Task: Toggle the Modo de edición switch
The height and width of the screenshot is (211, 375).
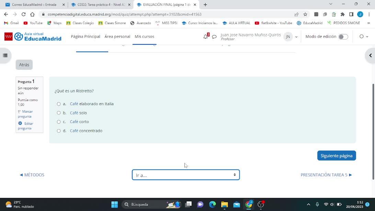Action: [343, 37]
